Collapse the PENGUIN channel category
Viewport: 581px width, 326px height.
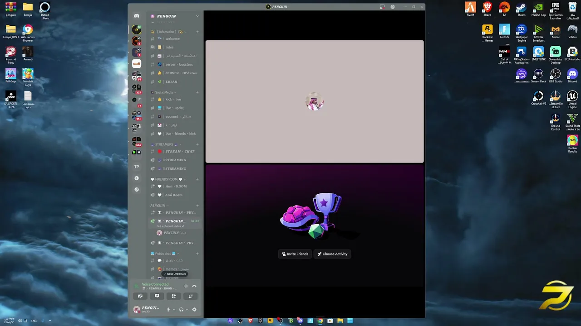pos(159,206)
